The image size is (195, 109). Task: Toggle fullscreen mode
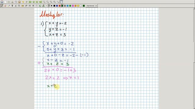(62, 2)
